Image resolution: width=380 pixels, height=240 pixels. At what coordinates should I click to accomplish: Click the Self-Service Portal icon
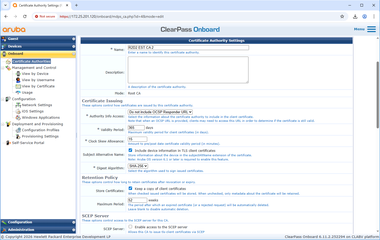click(8, 143)
